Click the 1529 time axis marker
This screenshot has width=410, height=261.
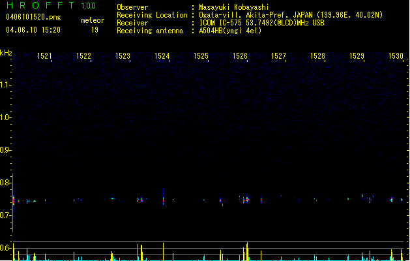pos(357,56)
